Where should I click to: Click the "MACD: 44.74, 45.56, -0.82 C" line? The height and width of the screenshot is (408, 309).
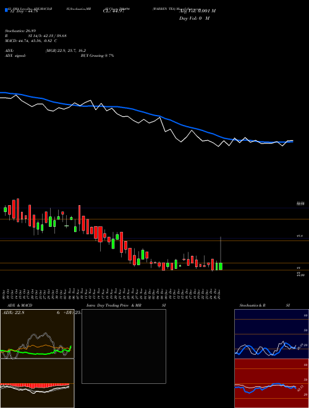click(31, 41)
